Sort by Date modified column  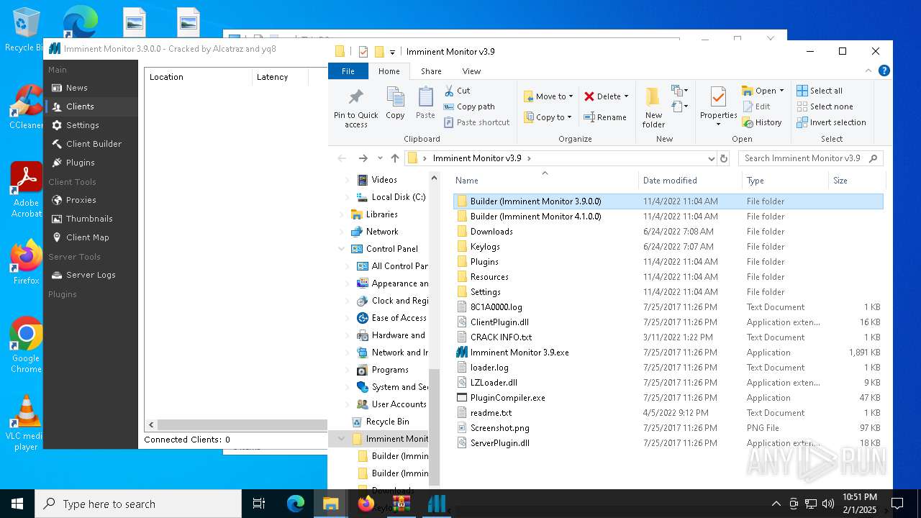click(x=689, y=181)
